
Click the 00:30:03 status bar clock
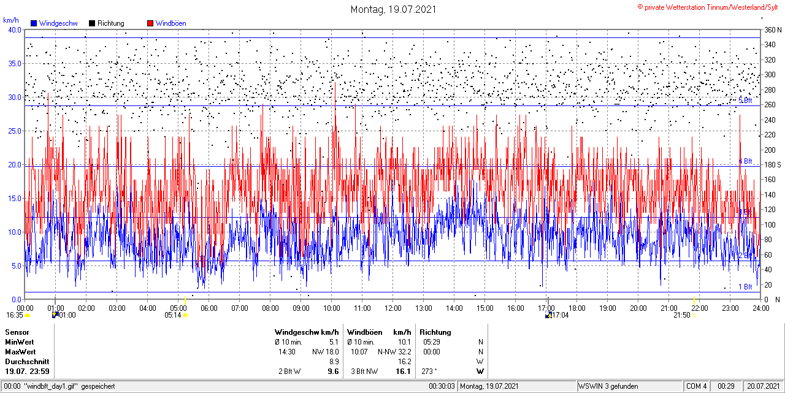442,386
